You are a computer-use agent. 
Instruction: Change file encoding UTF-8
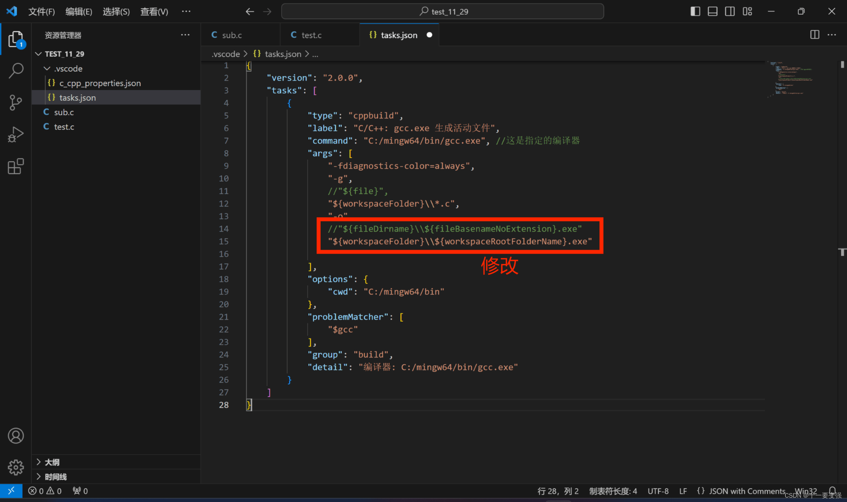658,491
